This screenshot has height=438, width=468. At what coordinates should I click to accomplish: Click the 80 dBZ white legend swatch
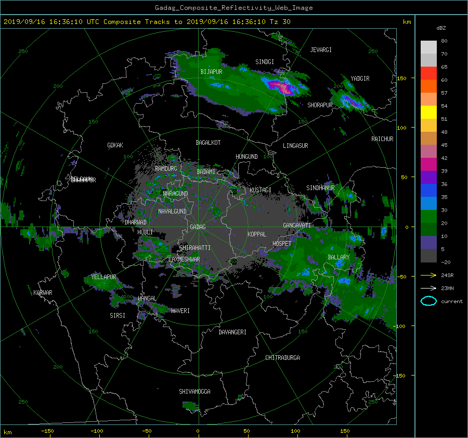(428, 47)
